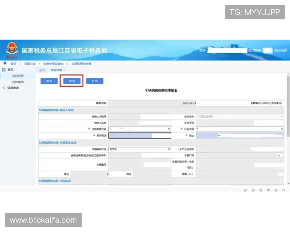
Task: Click the 车辆厂牌 field value
Action: pyautogui.click(x=240, y=156)
